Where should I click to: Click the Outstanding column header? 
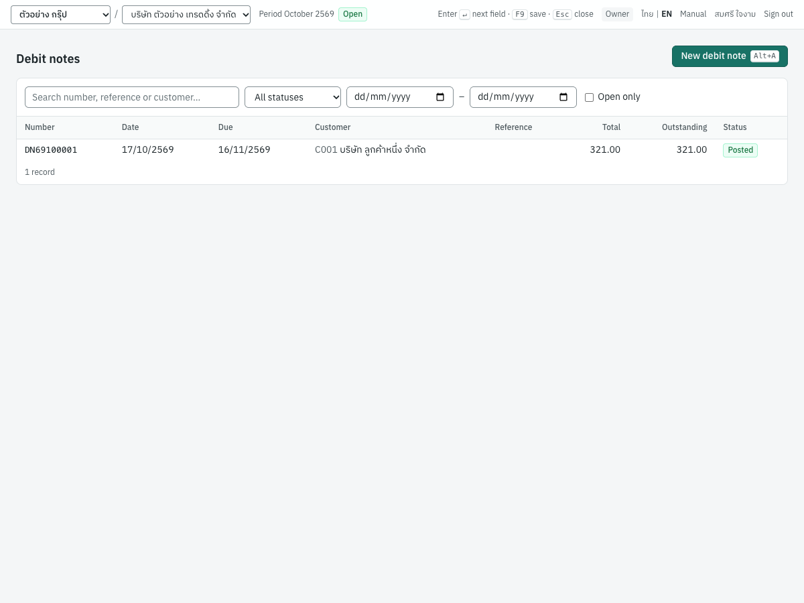[x=684, y=127]
